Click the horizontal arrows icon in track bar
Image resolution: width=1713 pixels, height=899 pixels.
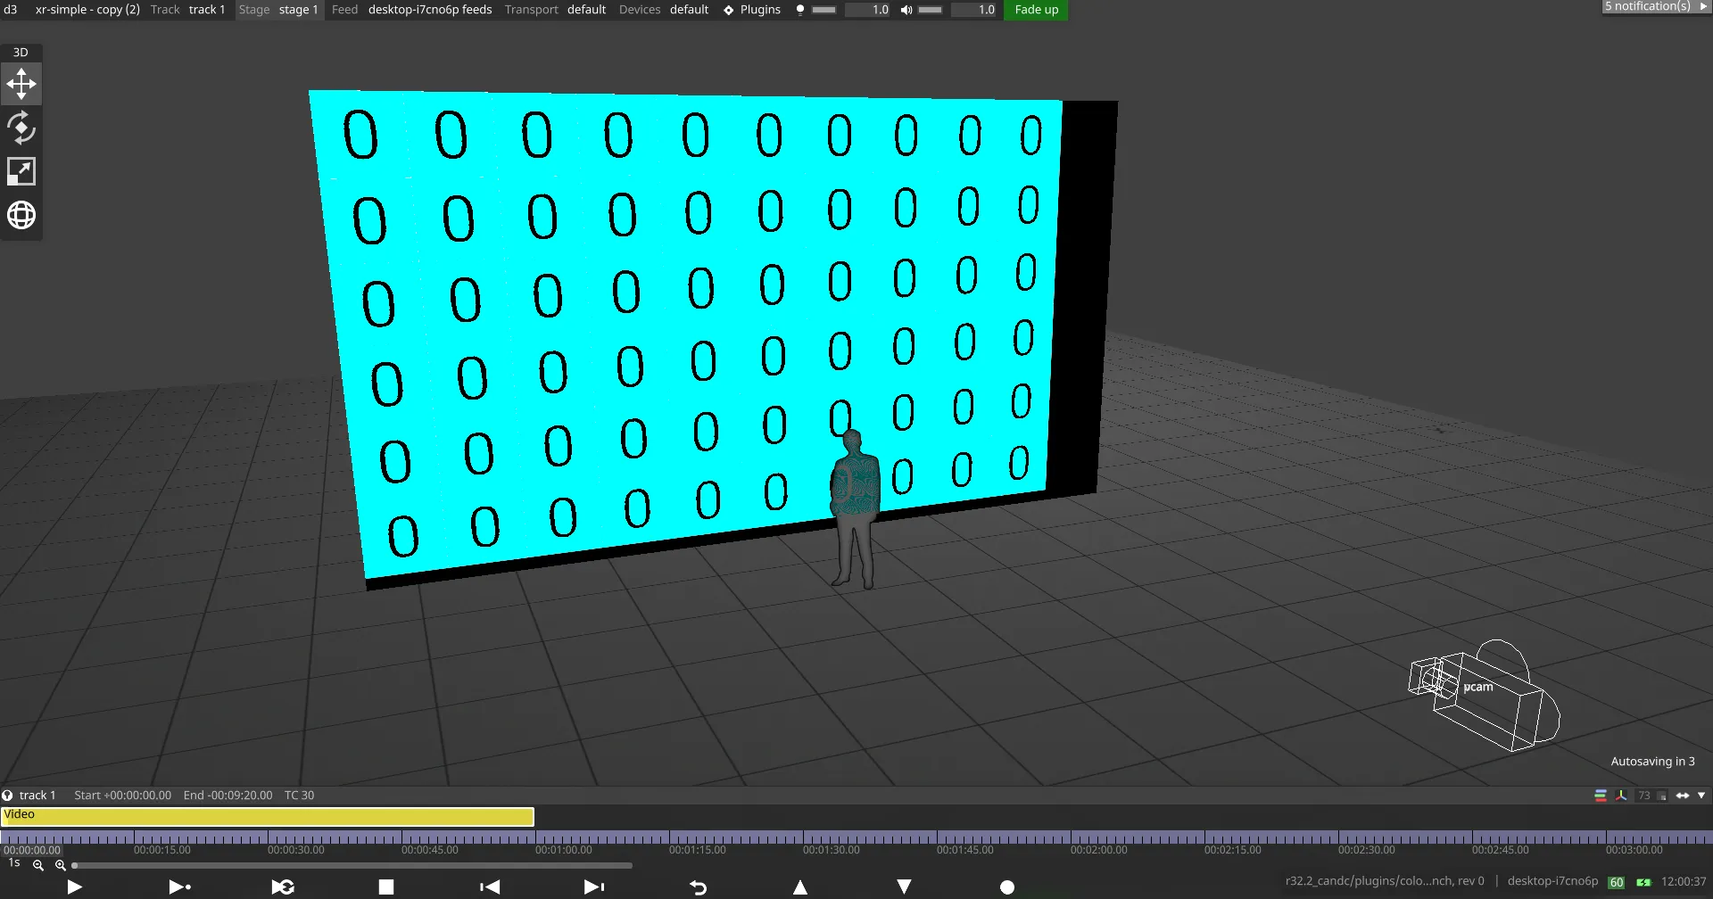coord(1683,795)
